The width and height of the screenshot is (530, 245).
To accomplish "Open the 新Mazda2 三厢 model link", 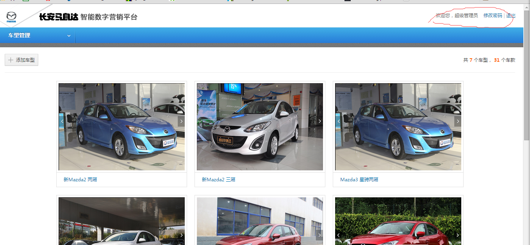I will point(218,180).
